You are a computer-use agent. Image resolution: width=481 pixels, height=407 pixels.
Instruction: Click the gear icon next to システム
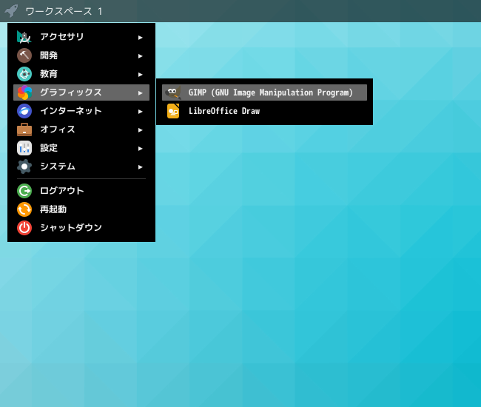coord(24,166)
